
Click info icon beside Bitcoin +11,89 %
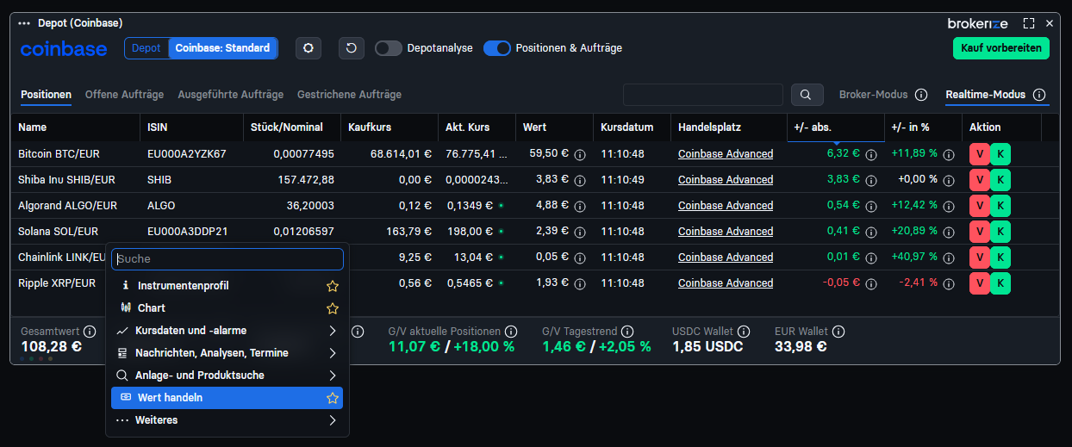(949, 155)
